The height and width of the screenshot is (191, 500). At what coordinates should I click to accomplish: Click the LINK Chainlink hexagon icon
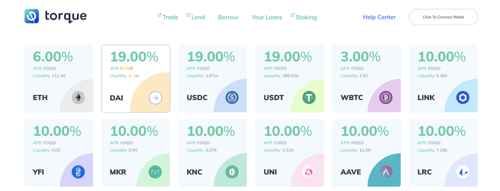coord(462,98)
